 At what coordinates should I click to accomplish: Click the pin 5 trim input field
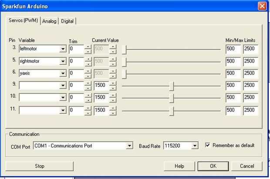pyautogui.click(x=77, y=62)
